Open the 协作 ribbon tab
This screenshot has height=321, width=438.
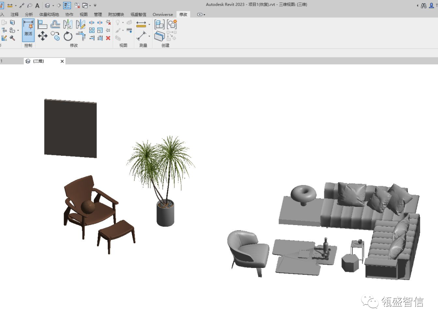tap(69, 15)
